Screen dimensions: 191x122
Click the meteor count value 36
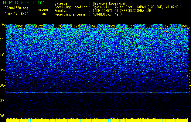click(x=44, y=14)
